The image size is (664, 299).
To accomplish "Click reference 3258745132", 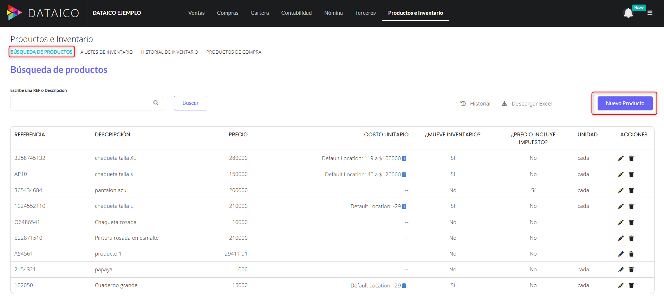I will pyautogui.click(x=30, y=158).
